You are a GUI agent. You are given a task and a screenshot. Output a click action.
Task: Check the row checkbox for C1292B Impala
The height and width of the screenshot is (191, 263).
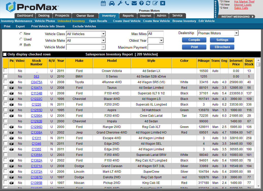[x=5, y=121]
